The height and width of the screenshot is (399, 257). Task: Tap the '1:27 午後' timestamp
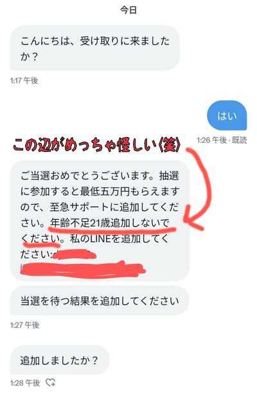point(24,325)
